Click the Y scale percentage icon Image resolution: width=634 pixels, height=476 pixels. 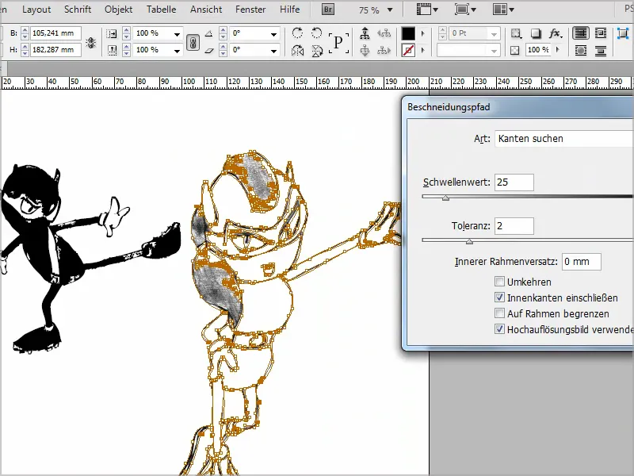112,50
